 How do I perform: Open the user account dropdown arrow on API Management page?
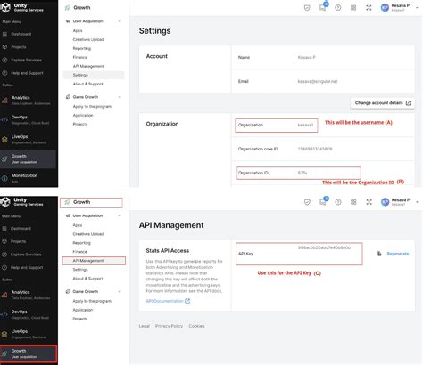(417, 202)
